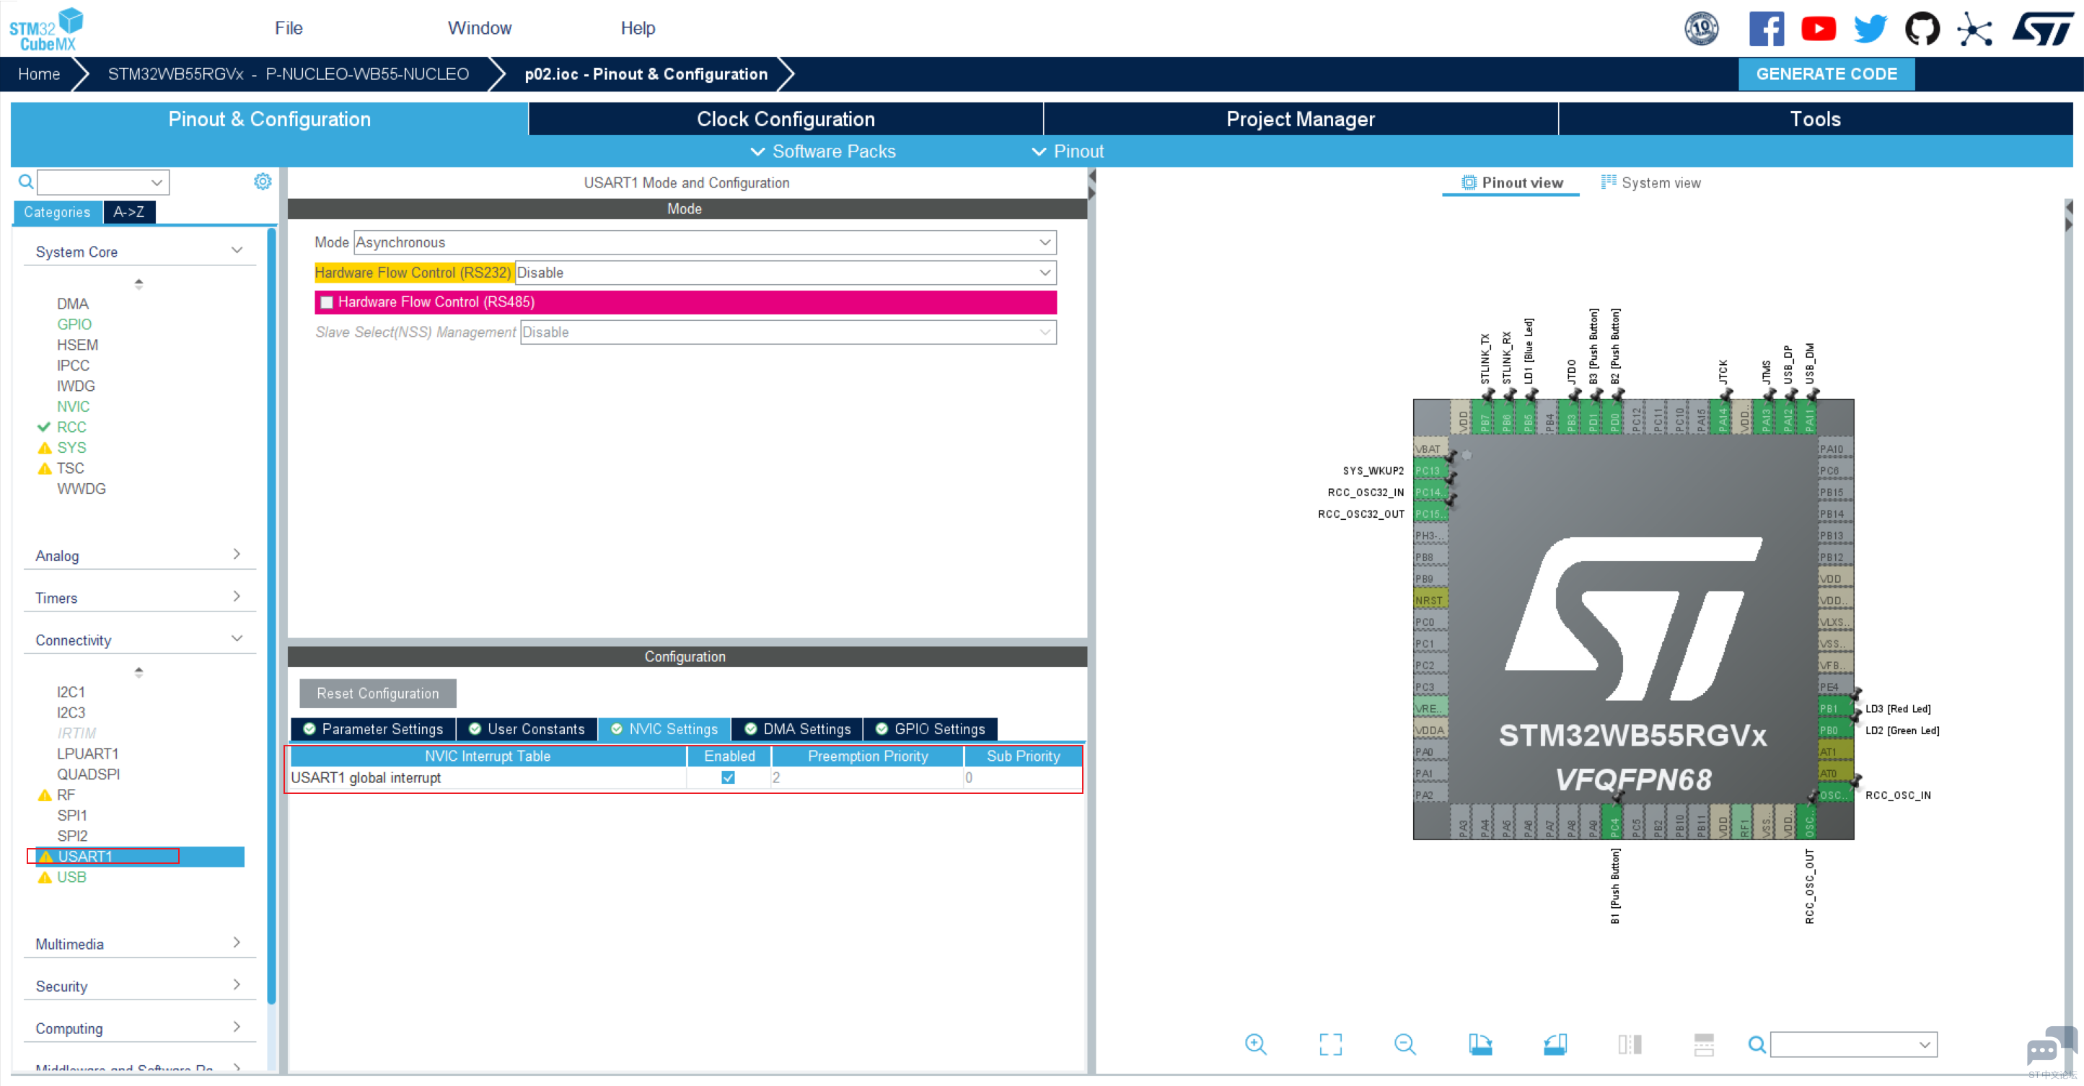Switch to System view
The width and height of the screenshot is (2084, 1086).
pos(1650,182)
